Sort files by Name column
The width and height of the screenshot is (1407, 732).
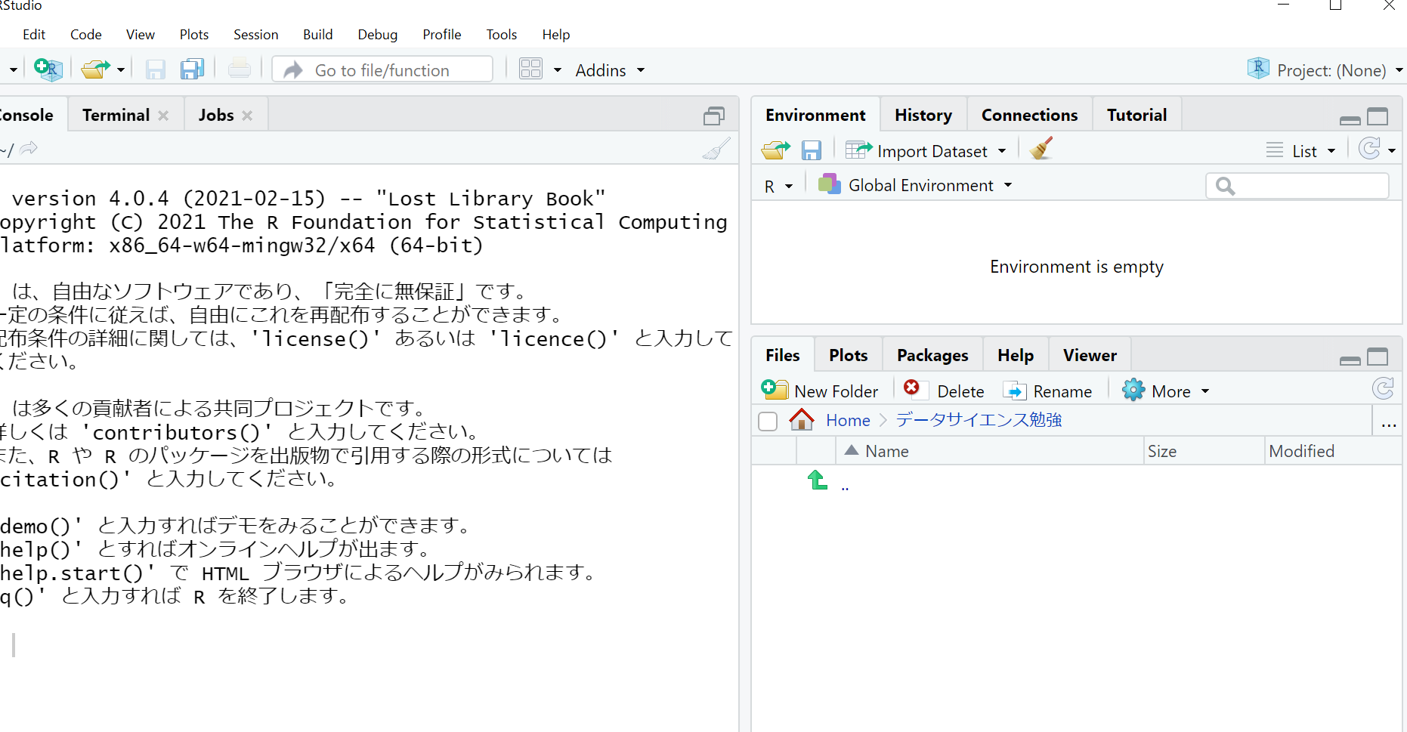pos(990,451)
